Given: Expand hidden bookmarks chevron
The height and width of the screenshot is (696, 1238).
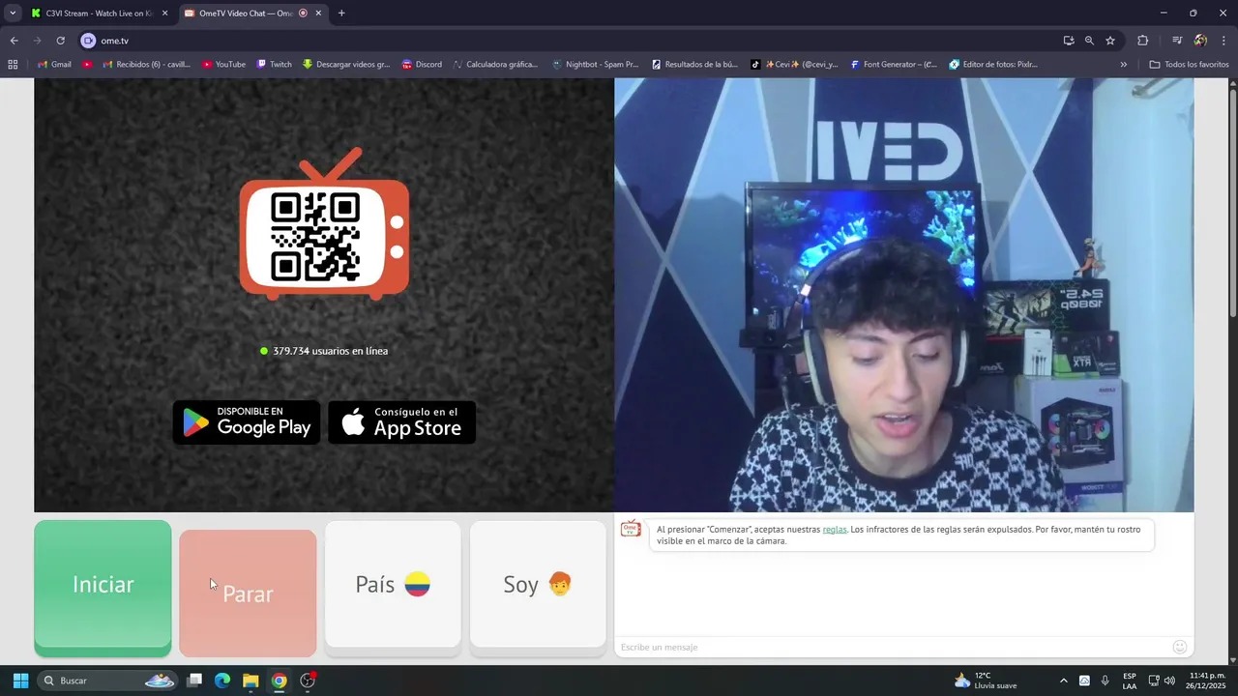Looking at the screenshot, I should coord(1123,65).
